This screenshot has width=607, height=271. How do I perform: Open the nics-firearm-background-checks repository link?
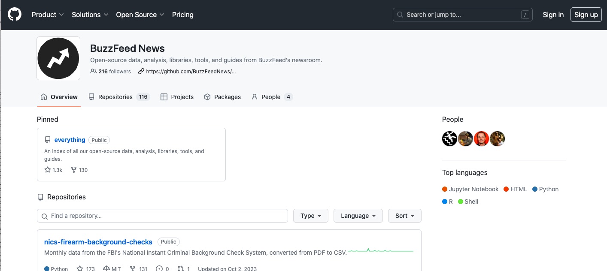[98, 242]
